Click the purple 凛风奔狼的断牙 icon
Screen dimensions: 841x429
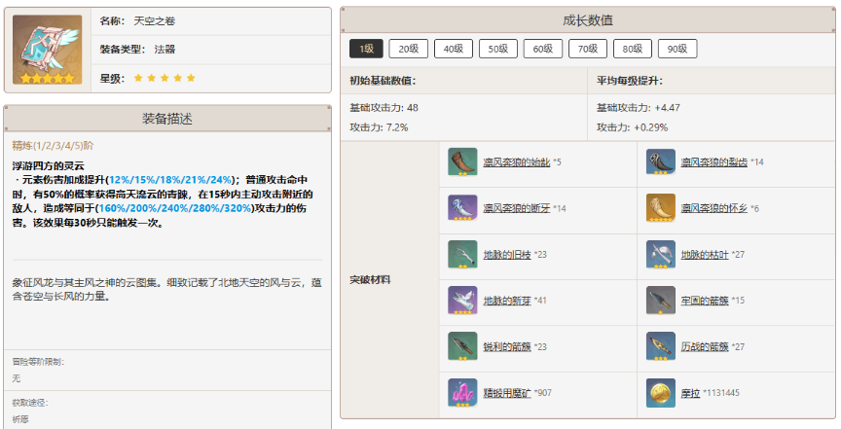[462, 208]
